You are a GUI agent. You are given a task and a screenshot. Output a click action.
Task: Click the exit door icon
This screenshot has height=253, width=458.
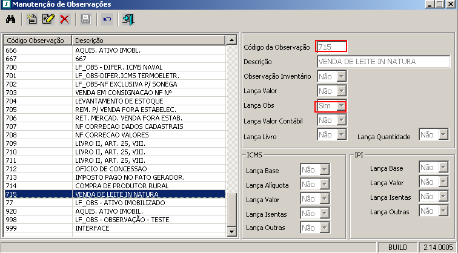(128, 20)
